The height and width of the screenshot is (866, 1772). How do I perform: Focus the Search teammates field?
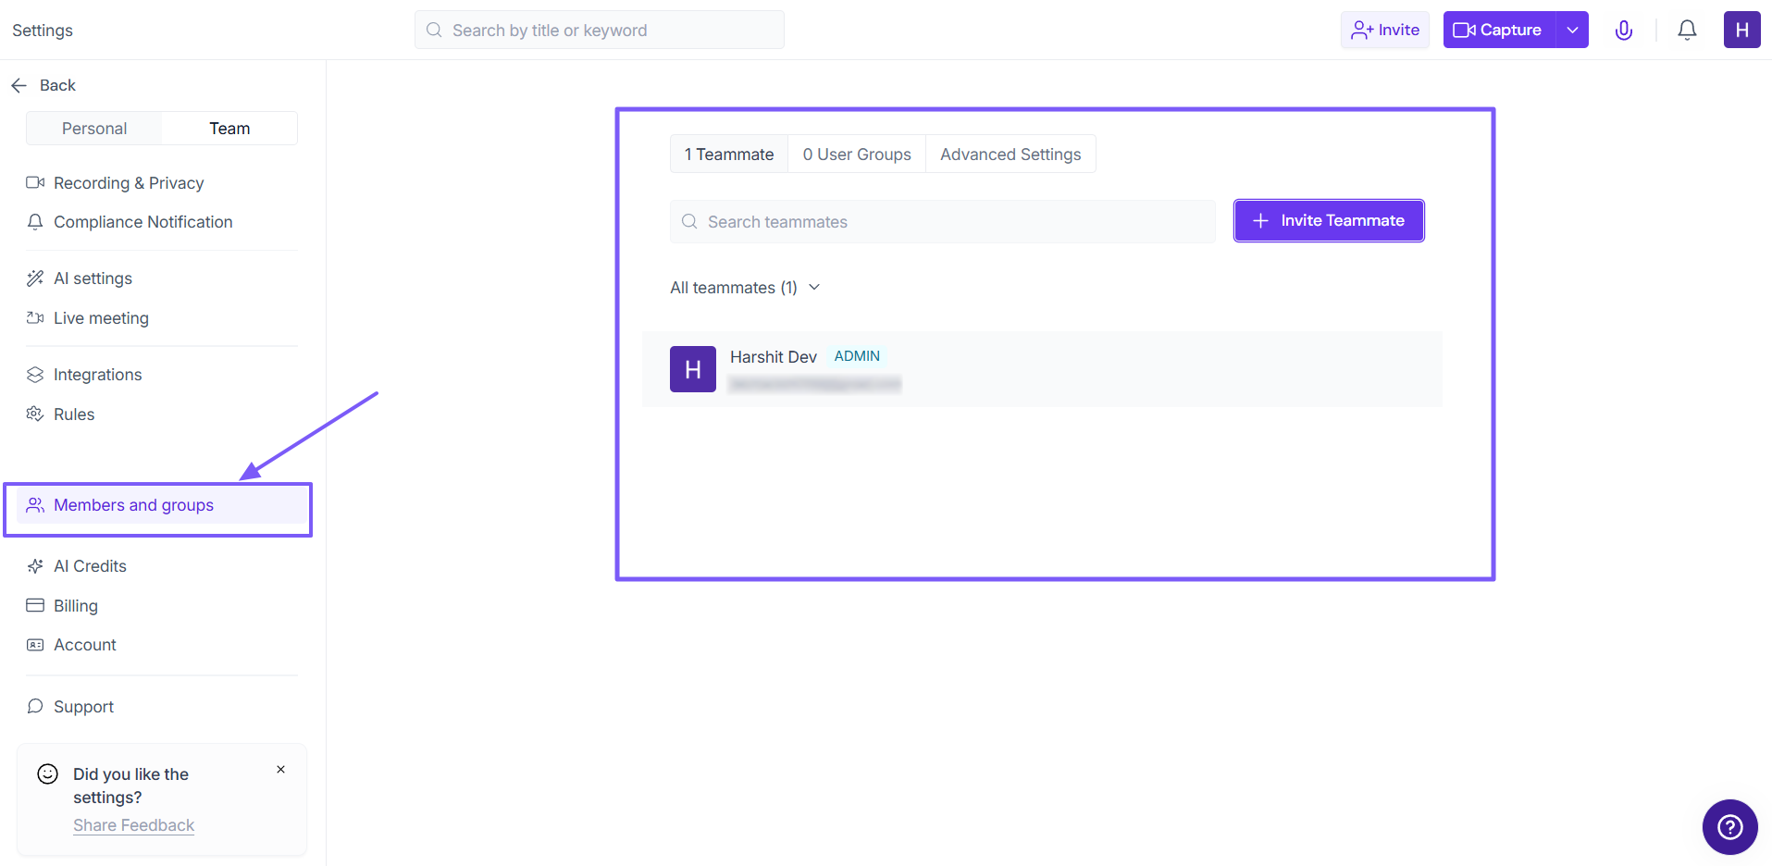[x=943, y=222]
